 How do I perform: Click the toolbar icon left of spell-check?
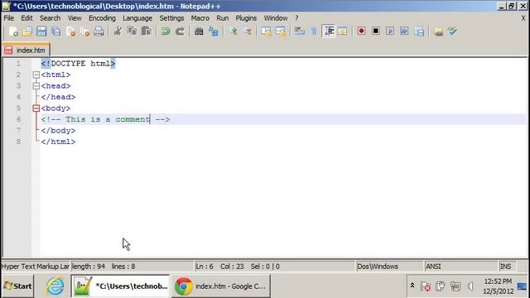click(x=438, y=31)
